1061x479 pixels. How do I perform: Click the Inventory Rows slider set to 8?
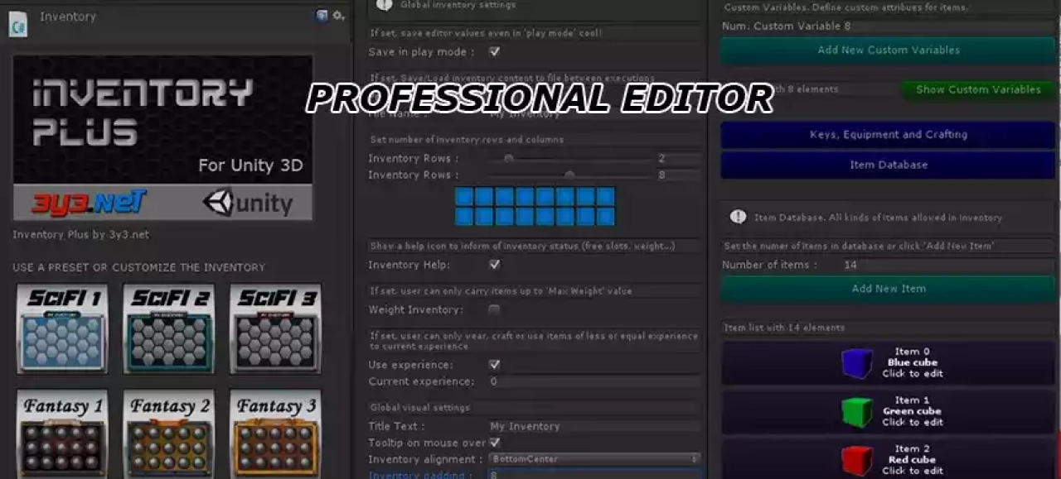tap(568, 175)
